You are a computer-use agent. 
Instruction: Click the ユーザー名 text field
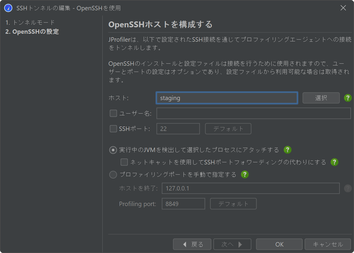pos(254,113)
